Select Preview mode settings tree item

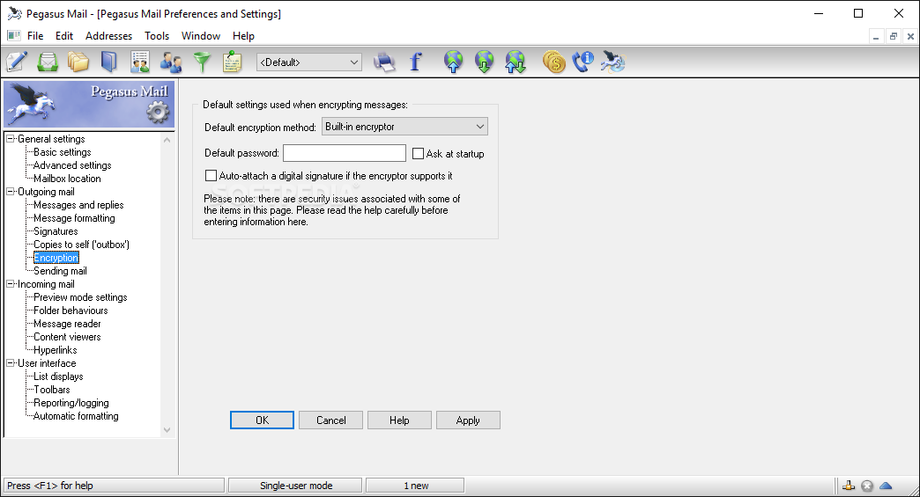[x=80, y=297]
